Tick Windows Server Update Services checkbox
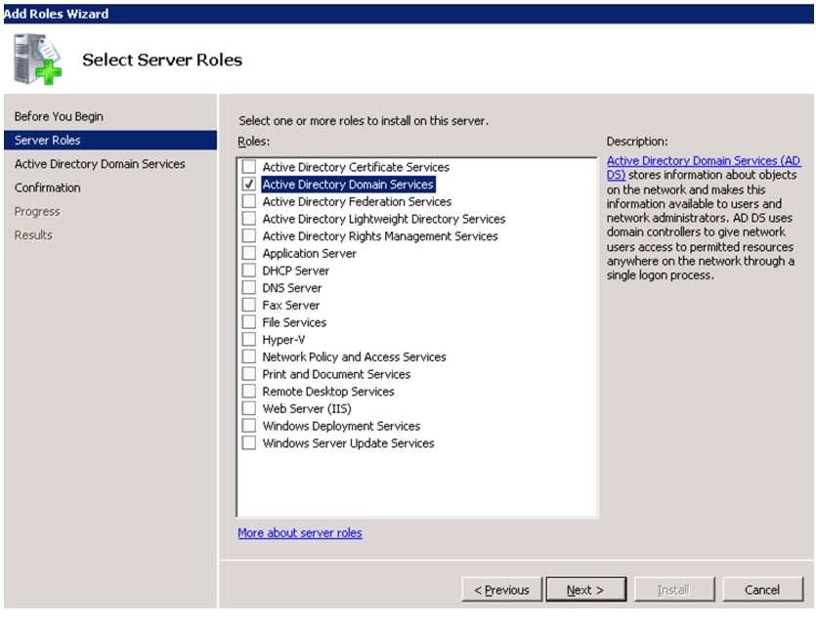The height and width of the screenshot is (628, 816). click(249, 442)
